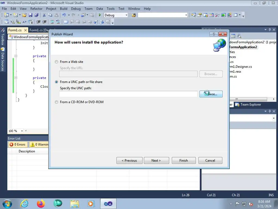Click the clock showing 8:16 AM
The width and height of the screenshot is (278, 209).
[x=264, y=202]
